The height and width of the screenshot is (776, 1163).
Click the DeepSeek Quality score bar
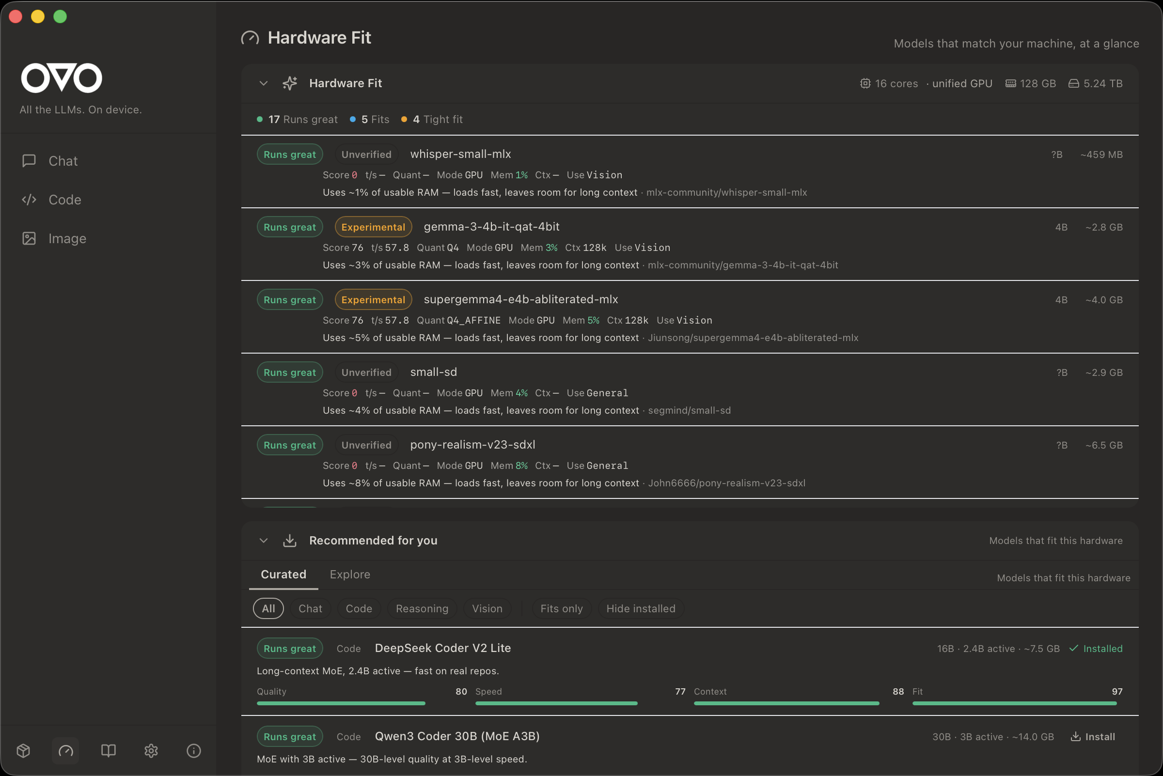[x=341, y=703]
